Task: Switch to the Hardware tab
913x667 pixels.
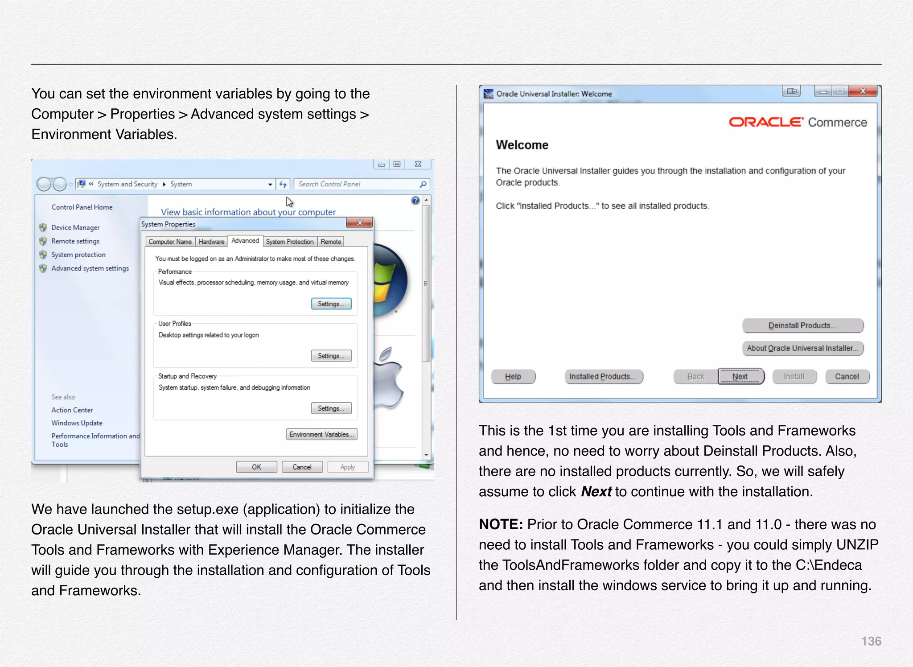Action: point(211,242)
